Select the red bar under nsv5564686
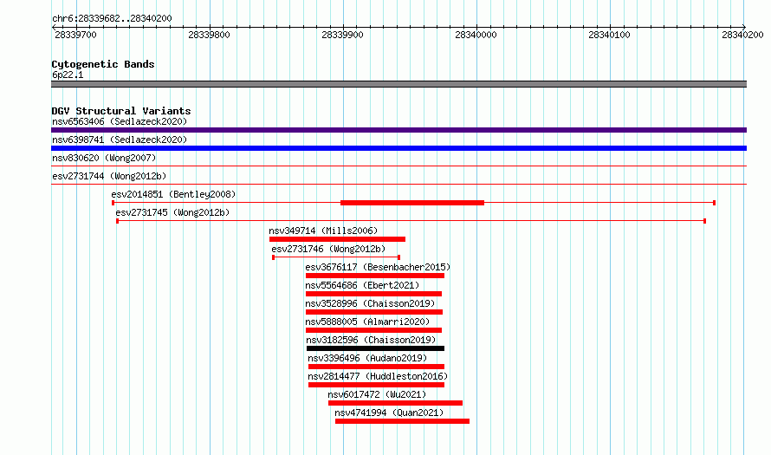This screenshot has width=771, height=455. coord(373,294)
